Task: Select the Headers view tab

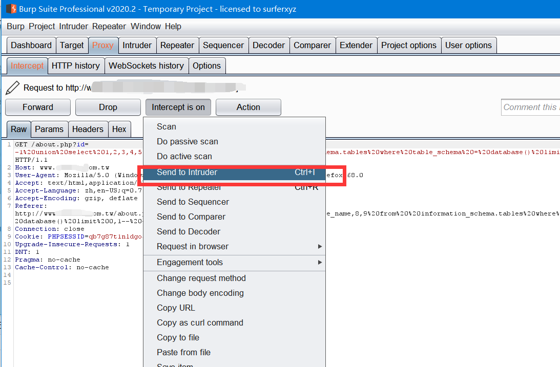Action: (88, 129)
